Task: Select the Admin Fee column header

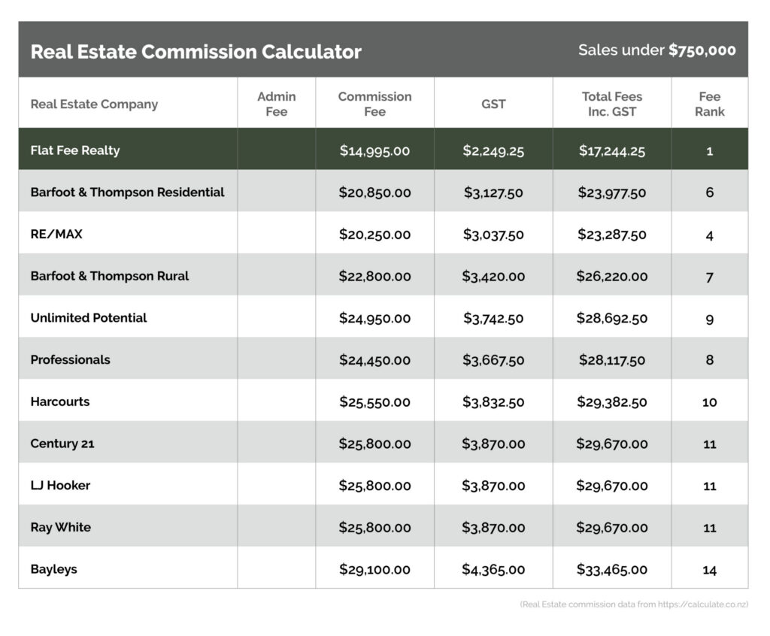Action: pos(276,104)
